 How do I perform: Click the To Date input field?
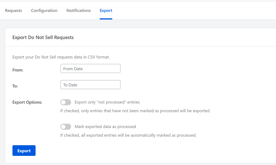tap(90, 85)
